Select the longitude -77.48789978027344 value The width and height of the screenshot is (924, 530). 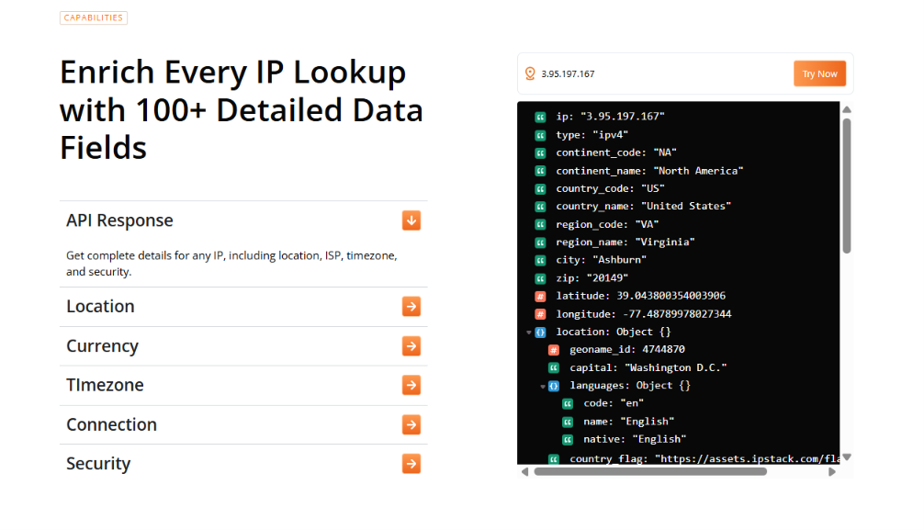(x=677, y=313)
